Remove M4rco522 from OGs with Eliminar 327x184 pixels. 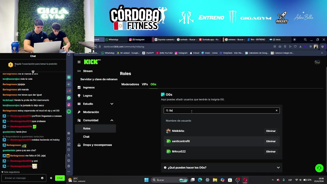271,152
